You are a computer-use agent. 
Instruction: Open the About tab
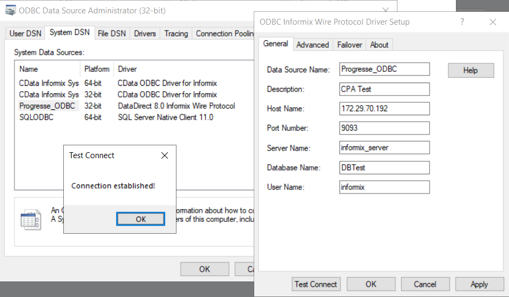(379, 44)
